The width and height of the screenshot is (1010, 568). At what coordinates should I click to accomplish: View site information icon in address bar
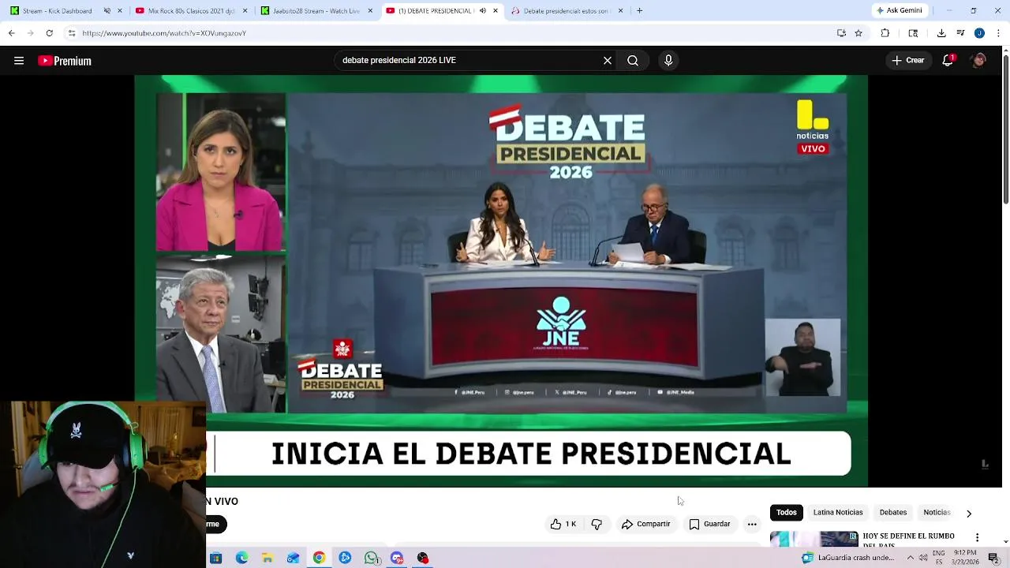(x=72, y=33)
